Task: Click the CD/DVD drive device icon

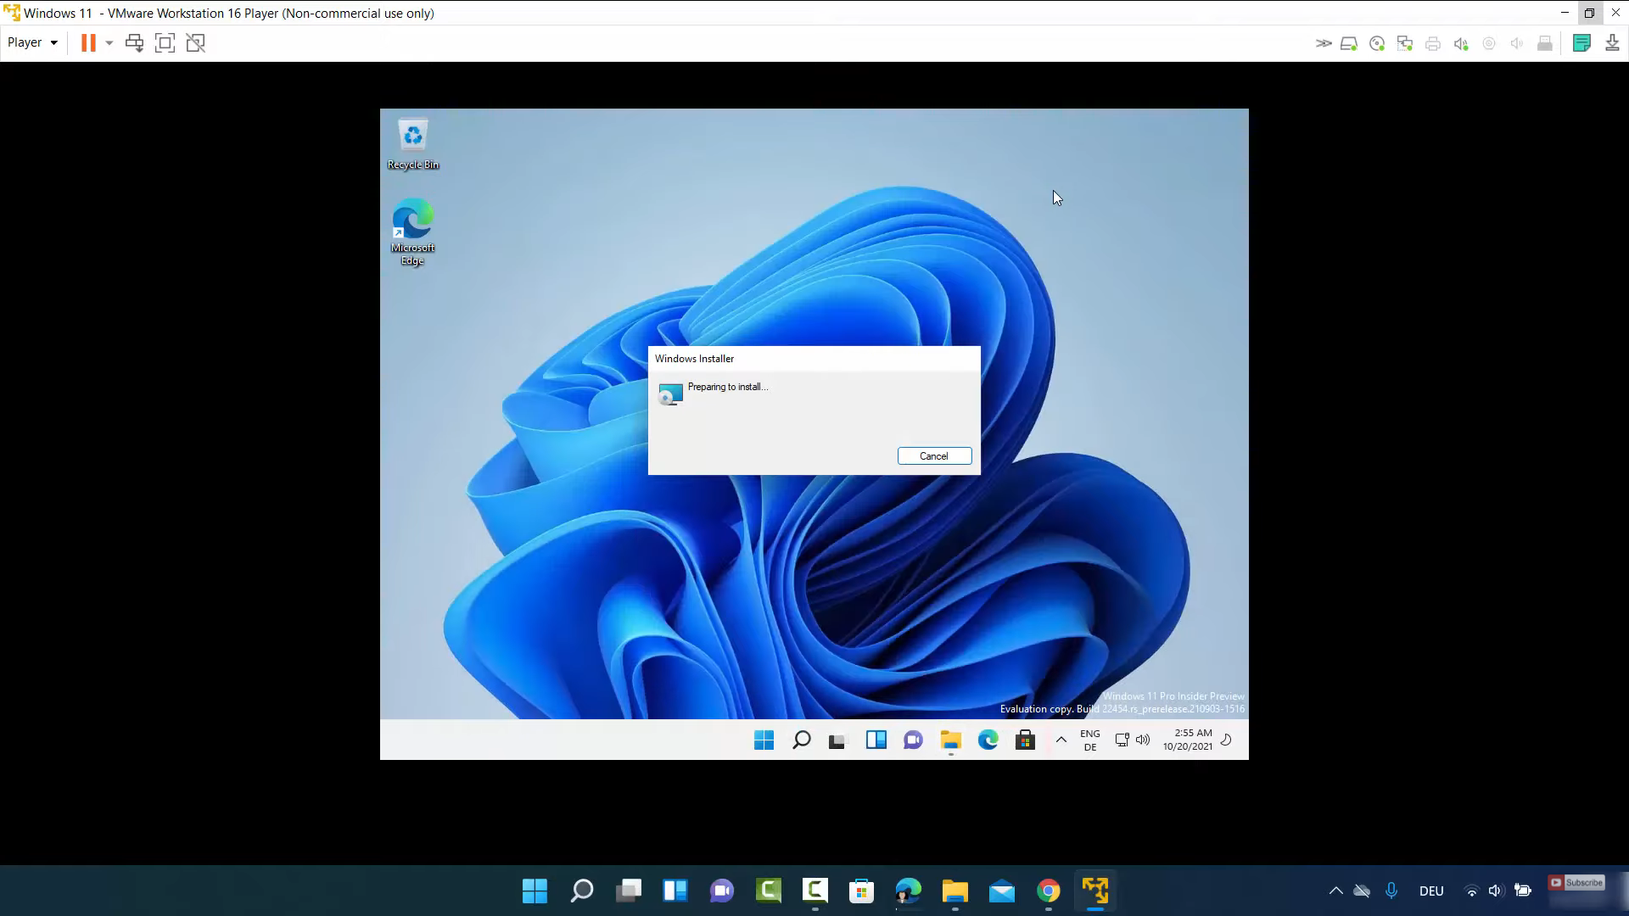Action: point(1377,43)
